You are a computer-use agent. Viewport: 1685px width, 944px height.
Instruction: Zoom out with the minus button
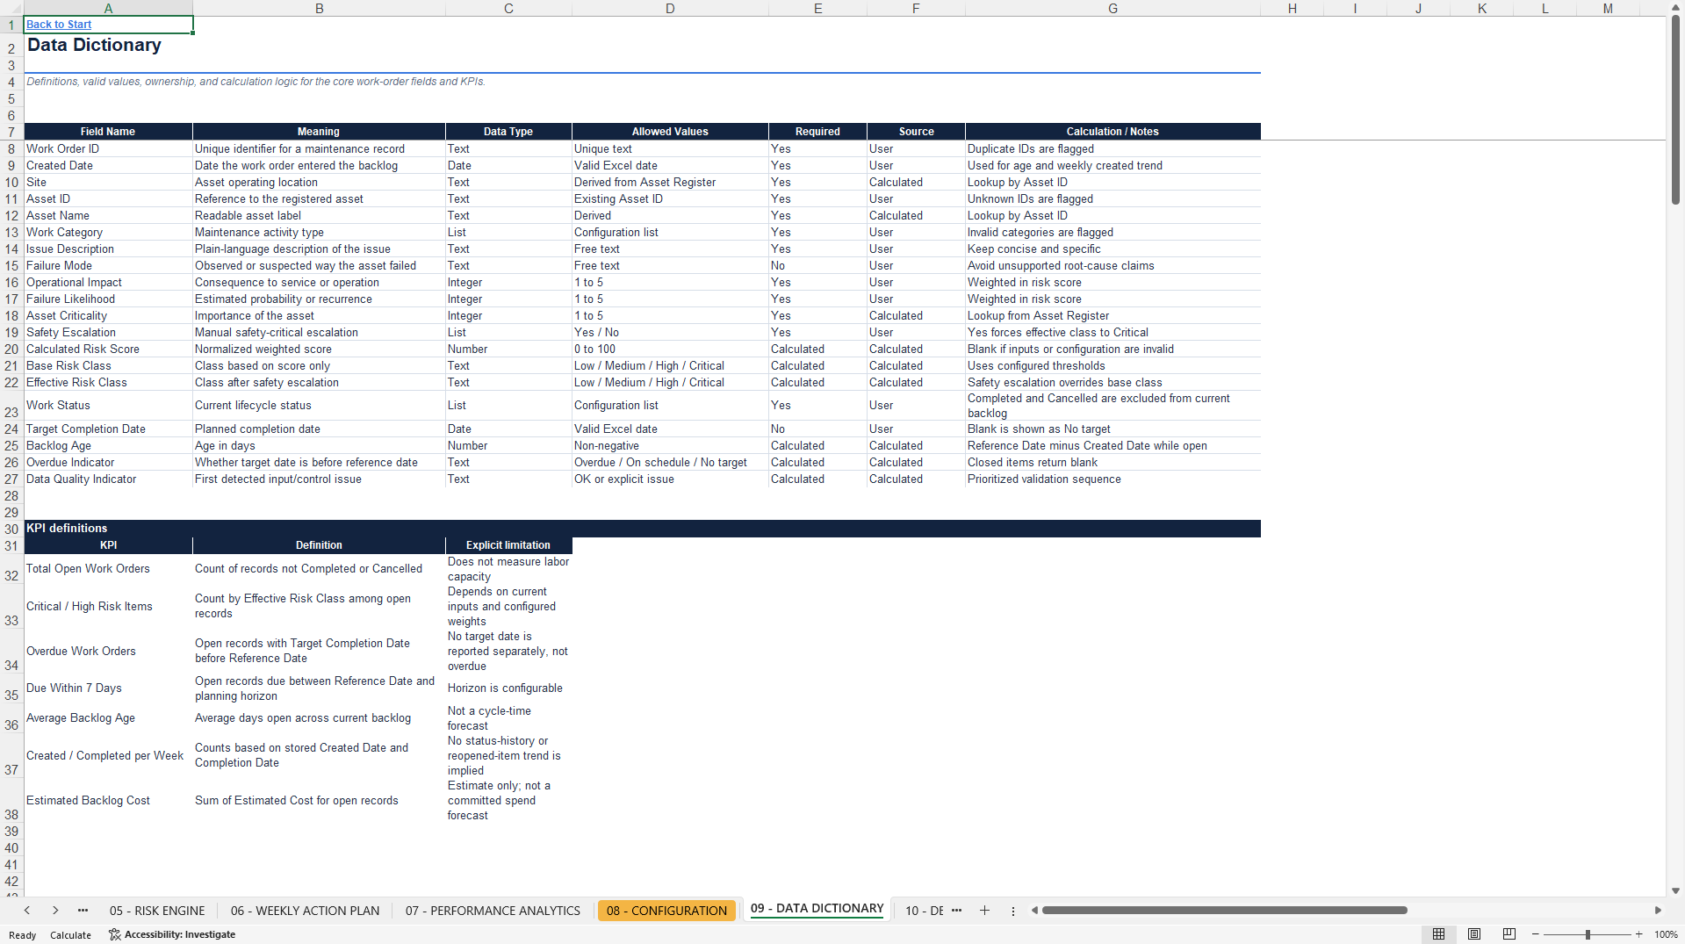pos(1536,934)
